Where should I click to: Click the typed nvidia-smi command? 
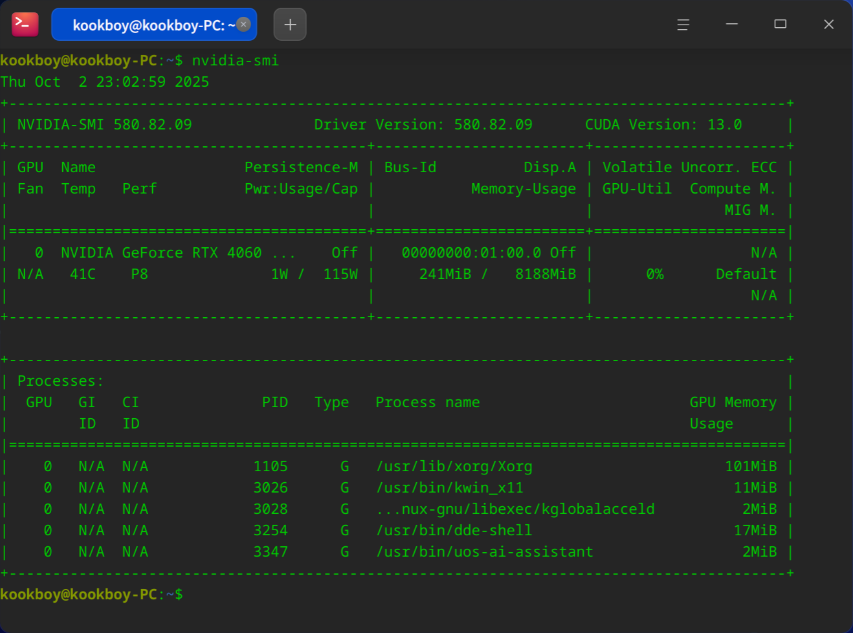click(236, 61)
